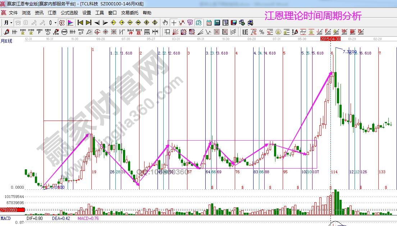Open the calculator tool
The height and width of the screenshot is (226, 397).
click(x=217, y=23)
